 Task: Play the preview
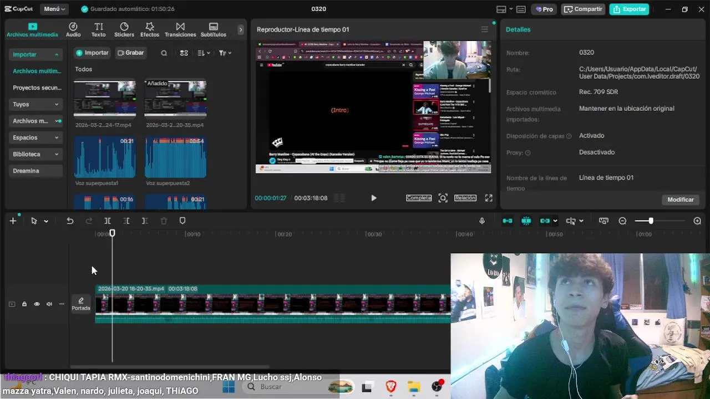(373, 198)
